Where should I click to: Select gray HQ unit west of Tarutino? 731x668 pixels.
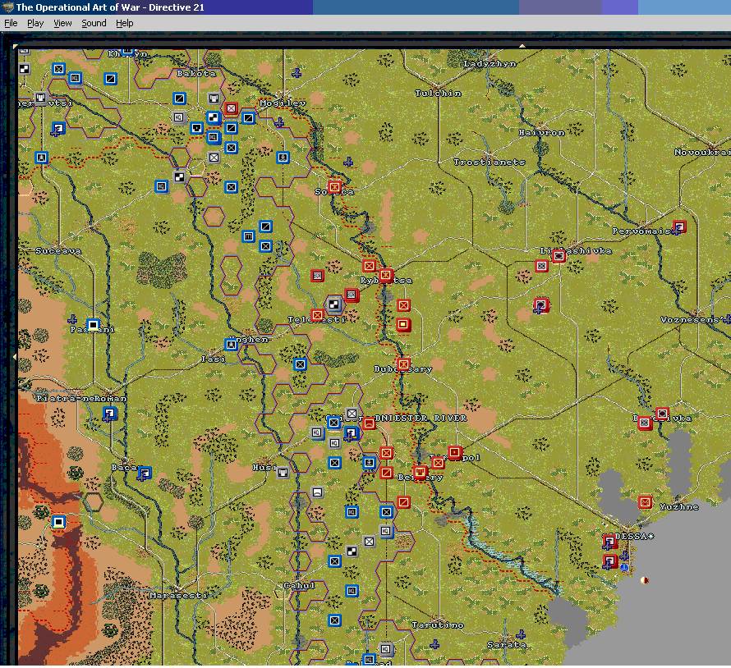pos(385,649)
